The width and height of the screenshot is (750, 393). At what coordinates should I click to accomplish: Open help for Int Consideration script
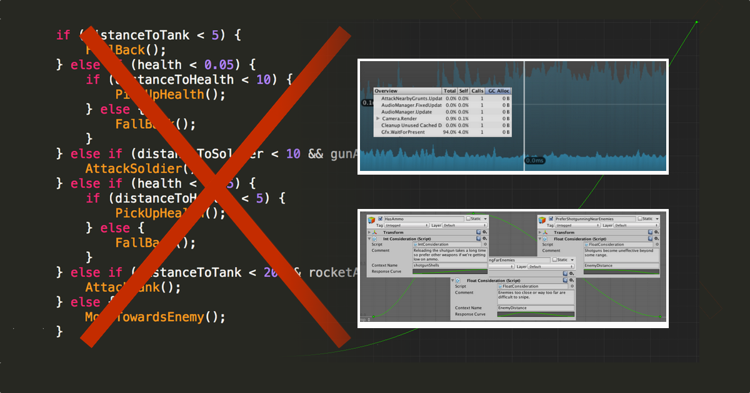point(478,238)
